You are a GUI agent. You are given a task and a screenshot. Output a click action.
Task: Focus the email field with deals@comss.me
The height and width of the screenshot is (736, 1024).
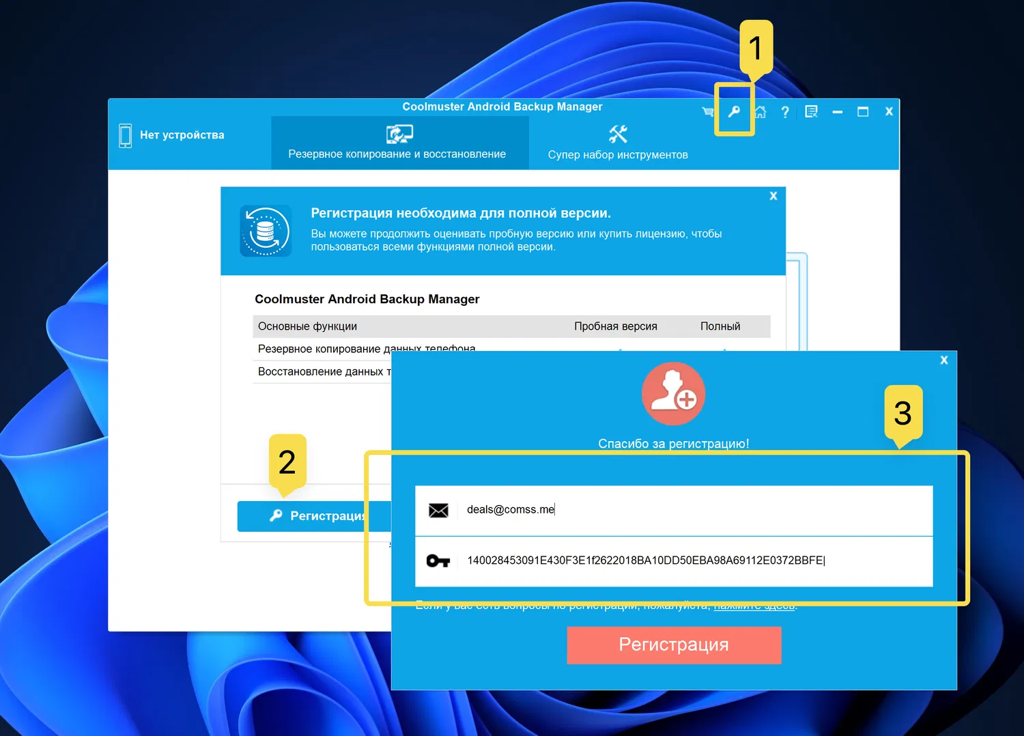point(674,510)
